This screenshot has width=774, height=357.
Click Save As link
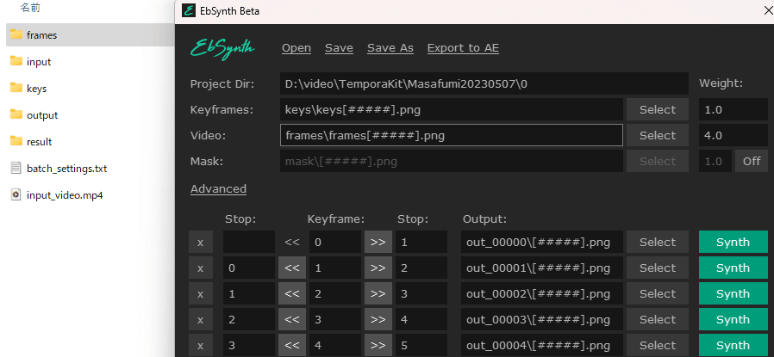click(390, 48)
